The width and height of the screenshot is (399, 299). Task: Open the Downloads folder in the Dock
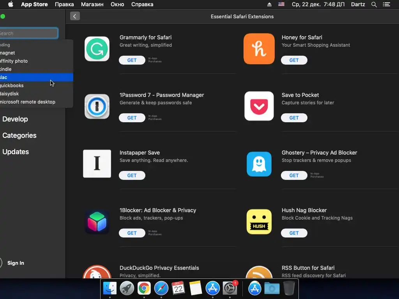(272, 288)
